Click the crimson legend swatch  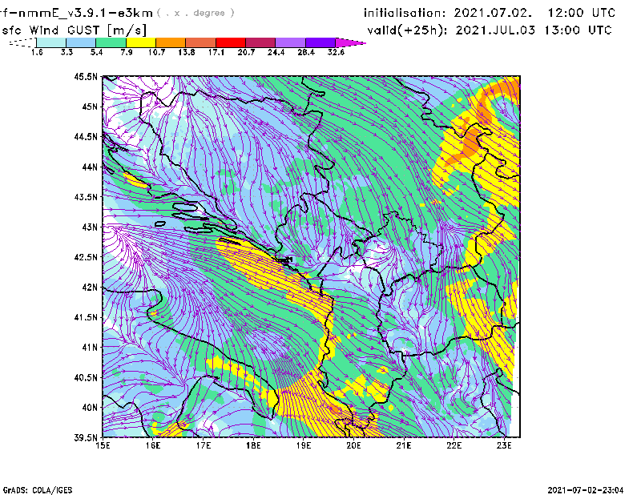260,42
